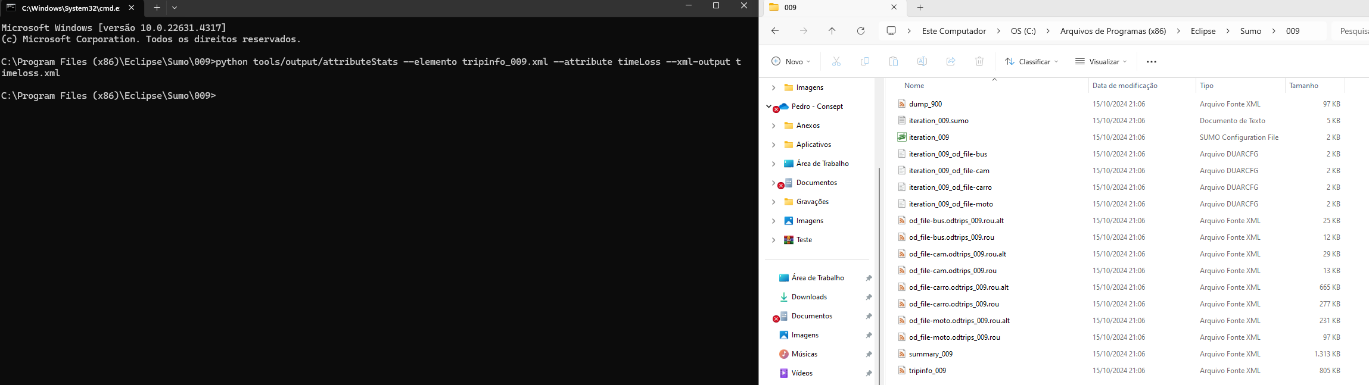Image resolution: width=1369 pixels, height=385 pixels.
Task: Select the Área de Trabalho tree item under Pedro
Action: tap(816, 164)
